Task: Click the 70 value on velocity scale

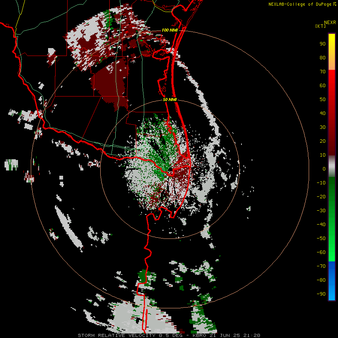Action: point(323,72)
